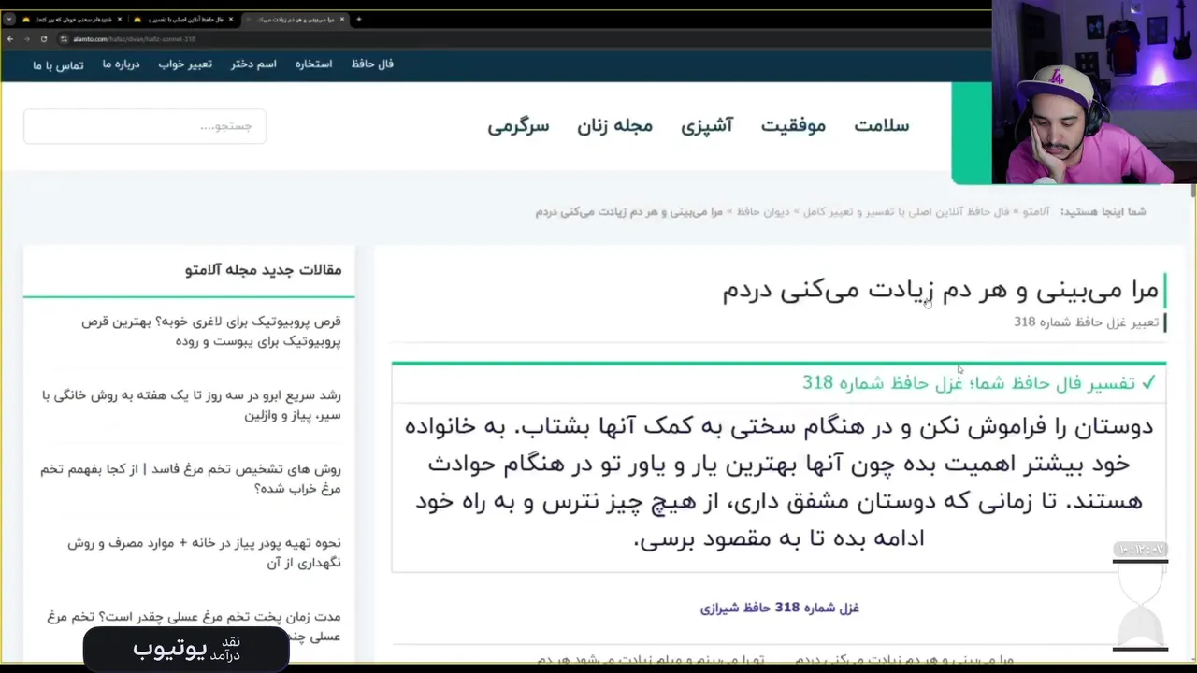The height and width of the screenshot is (673, 1197).
Task: Open 'اسم دختر' in the top menu
Action: [253, 64]
